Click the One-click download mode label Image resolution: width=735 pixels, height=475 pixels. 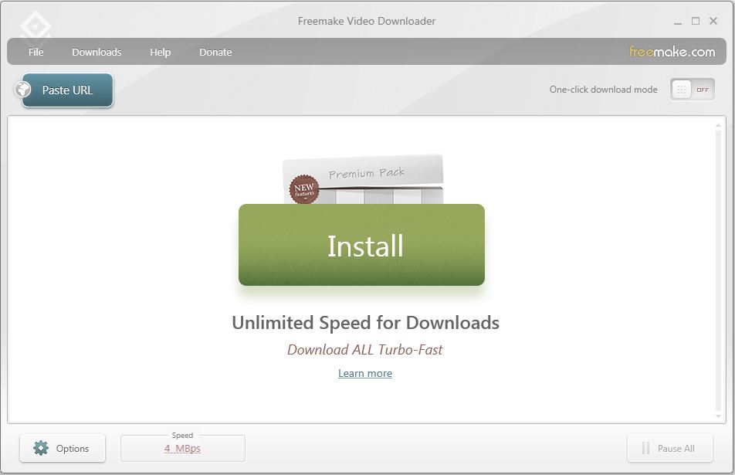click(603, 90)
